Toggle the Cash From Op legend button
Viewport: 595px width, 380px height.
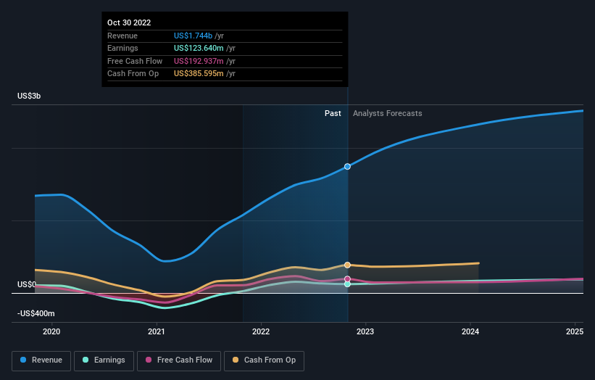264,360
